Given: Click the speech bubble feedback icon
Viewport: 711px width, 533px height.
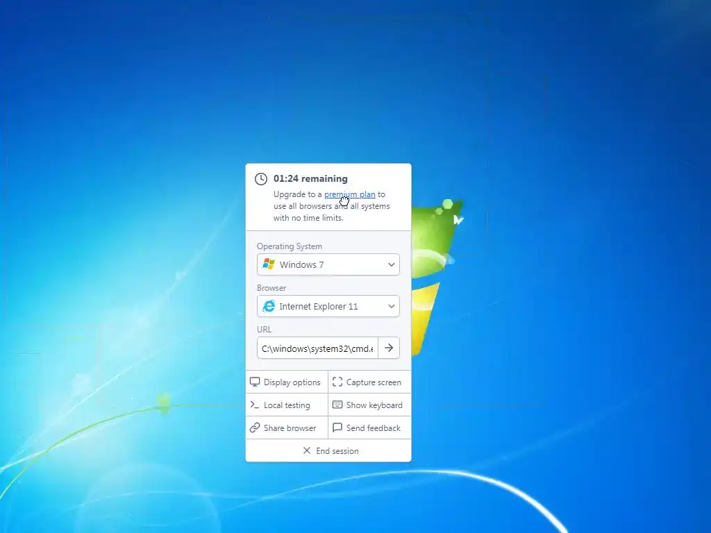Looking at the screenshot, I should pyautogui.click(x=337, y=428).
